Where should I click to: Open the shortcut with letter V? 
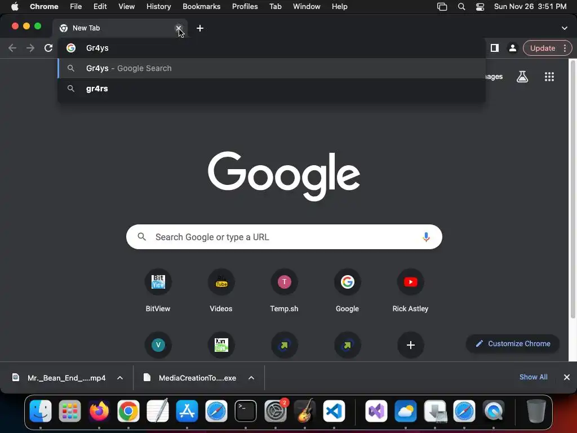click(x=158, y=345)
